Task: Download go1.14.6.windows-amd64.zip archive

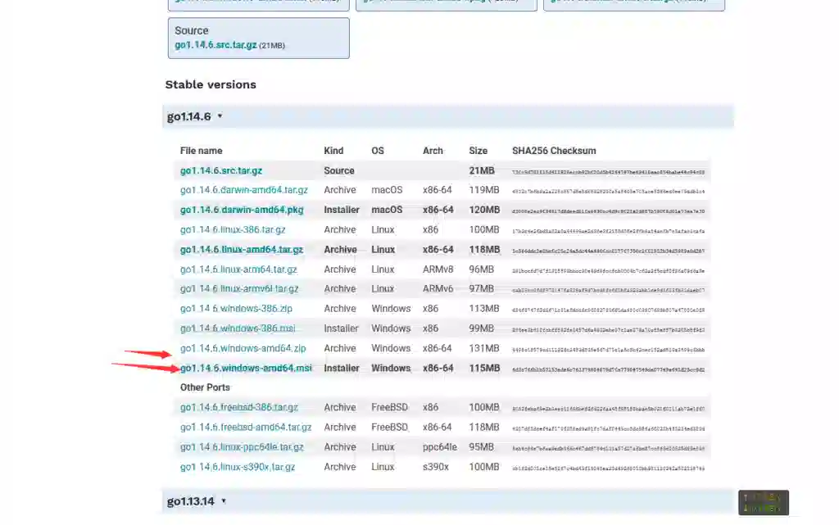Action: tap(243, 348)
